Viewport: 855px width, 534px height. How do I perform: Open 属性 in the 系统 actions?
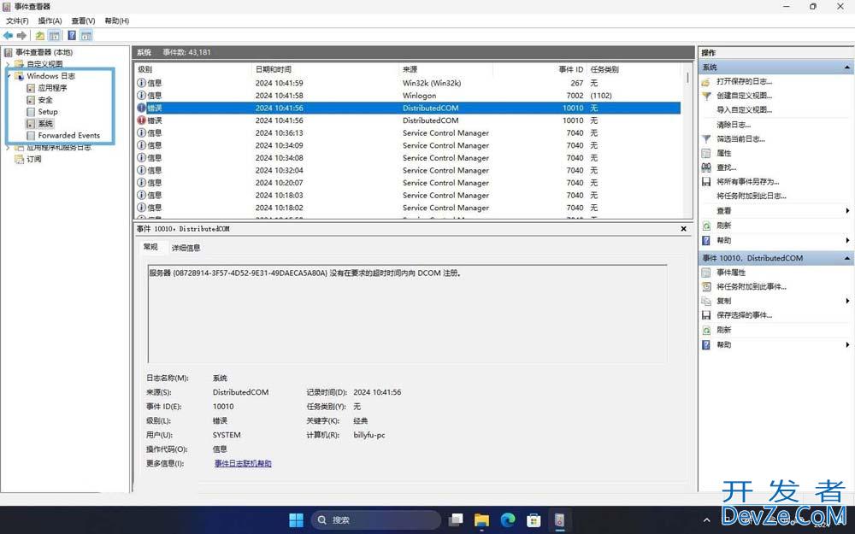pos(723,153)
